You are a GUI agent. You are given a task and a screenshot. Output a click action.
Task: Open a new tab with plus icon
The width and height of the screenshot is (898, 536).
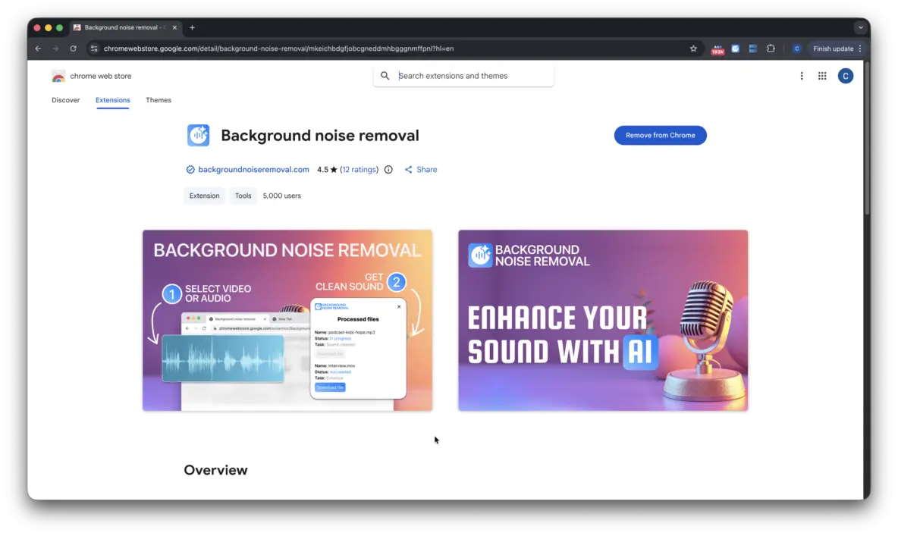[x=192, y=27]
